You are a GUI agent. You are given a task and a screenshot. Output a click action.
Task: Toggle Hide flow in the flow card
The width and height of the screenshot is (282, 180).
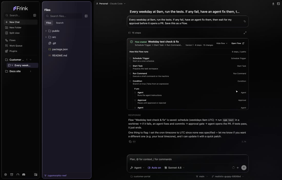point(222,43)
